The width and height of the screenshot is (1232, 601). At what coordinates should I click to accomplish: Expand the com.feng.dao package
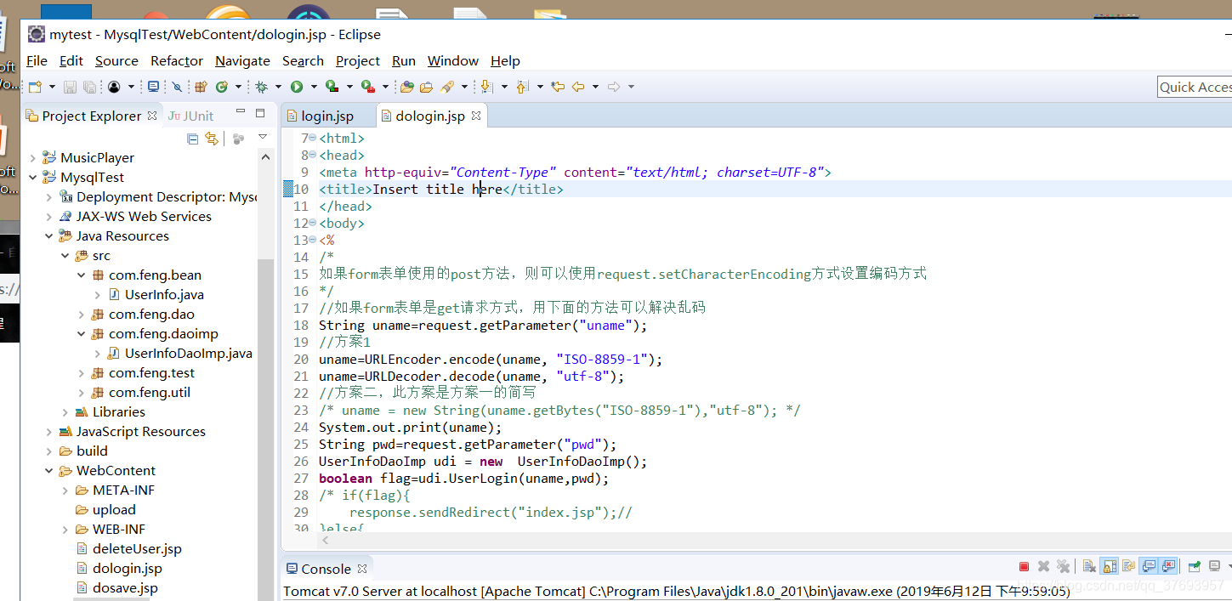82,315
